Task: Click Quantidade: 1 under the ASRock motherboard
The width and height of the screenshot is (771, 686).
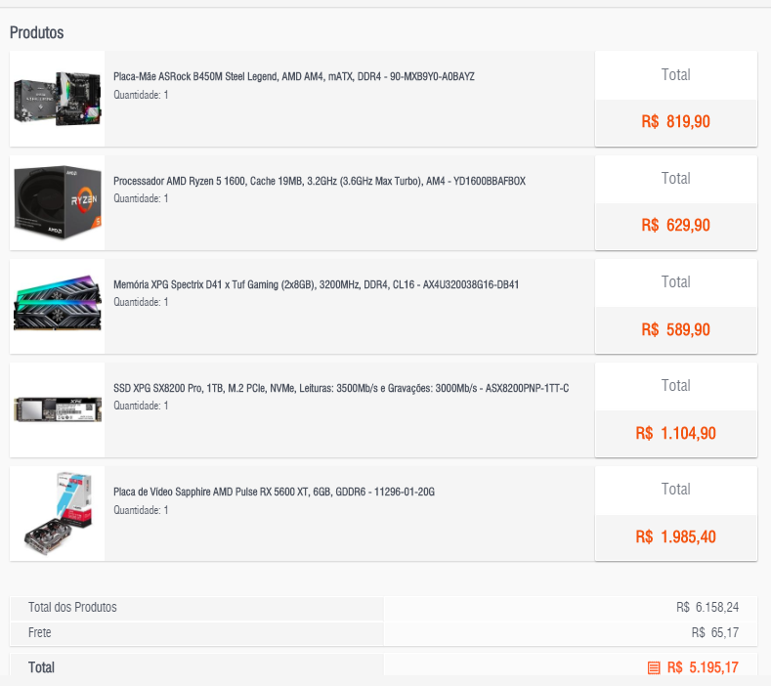Action: pyautogui.click(x=141, y=95)
